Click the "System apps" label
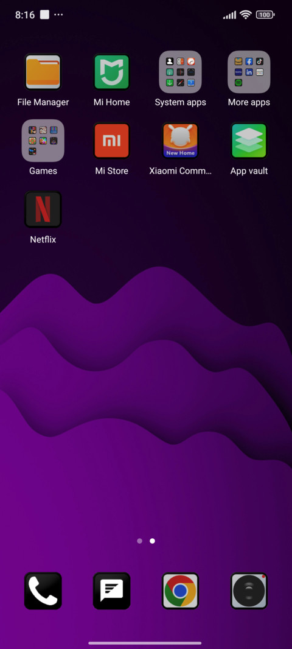 click(180, 102)
